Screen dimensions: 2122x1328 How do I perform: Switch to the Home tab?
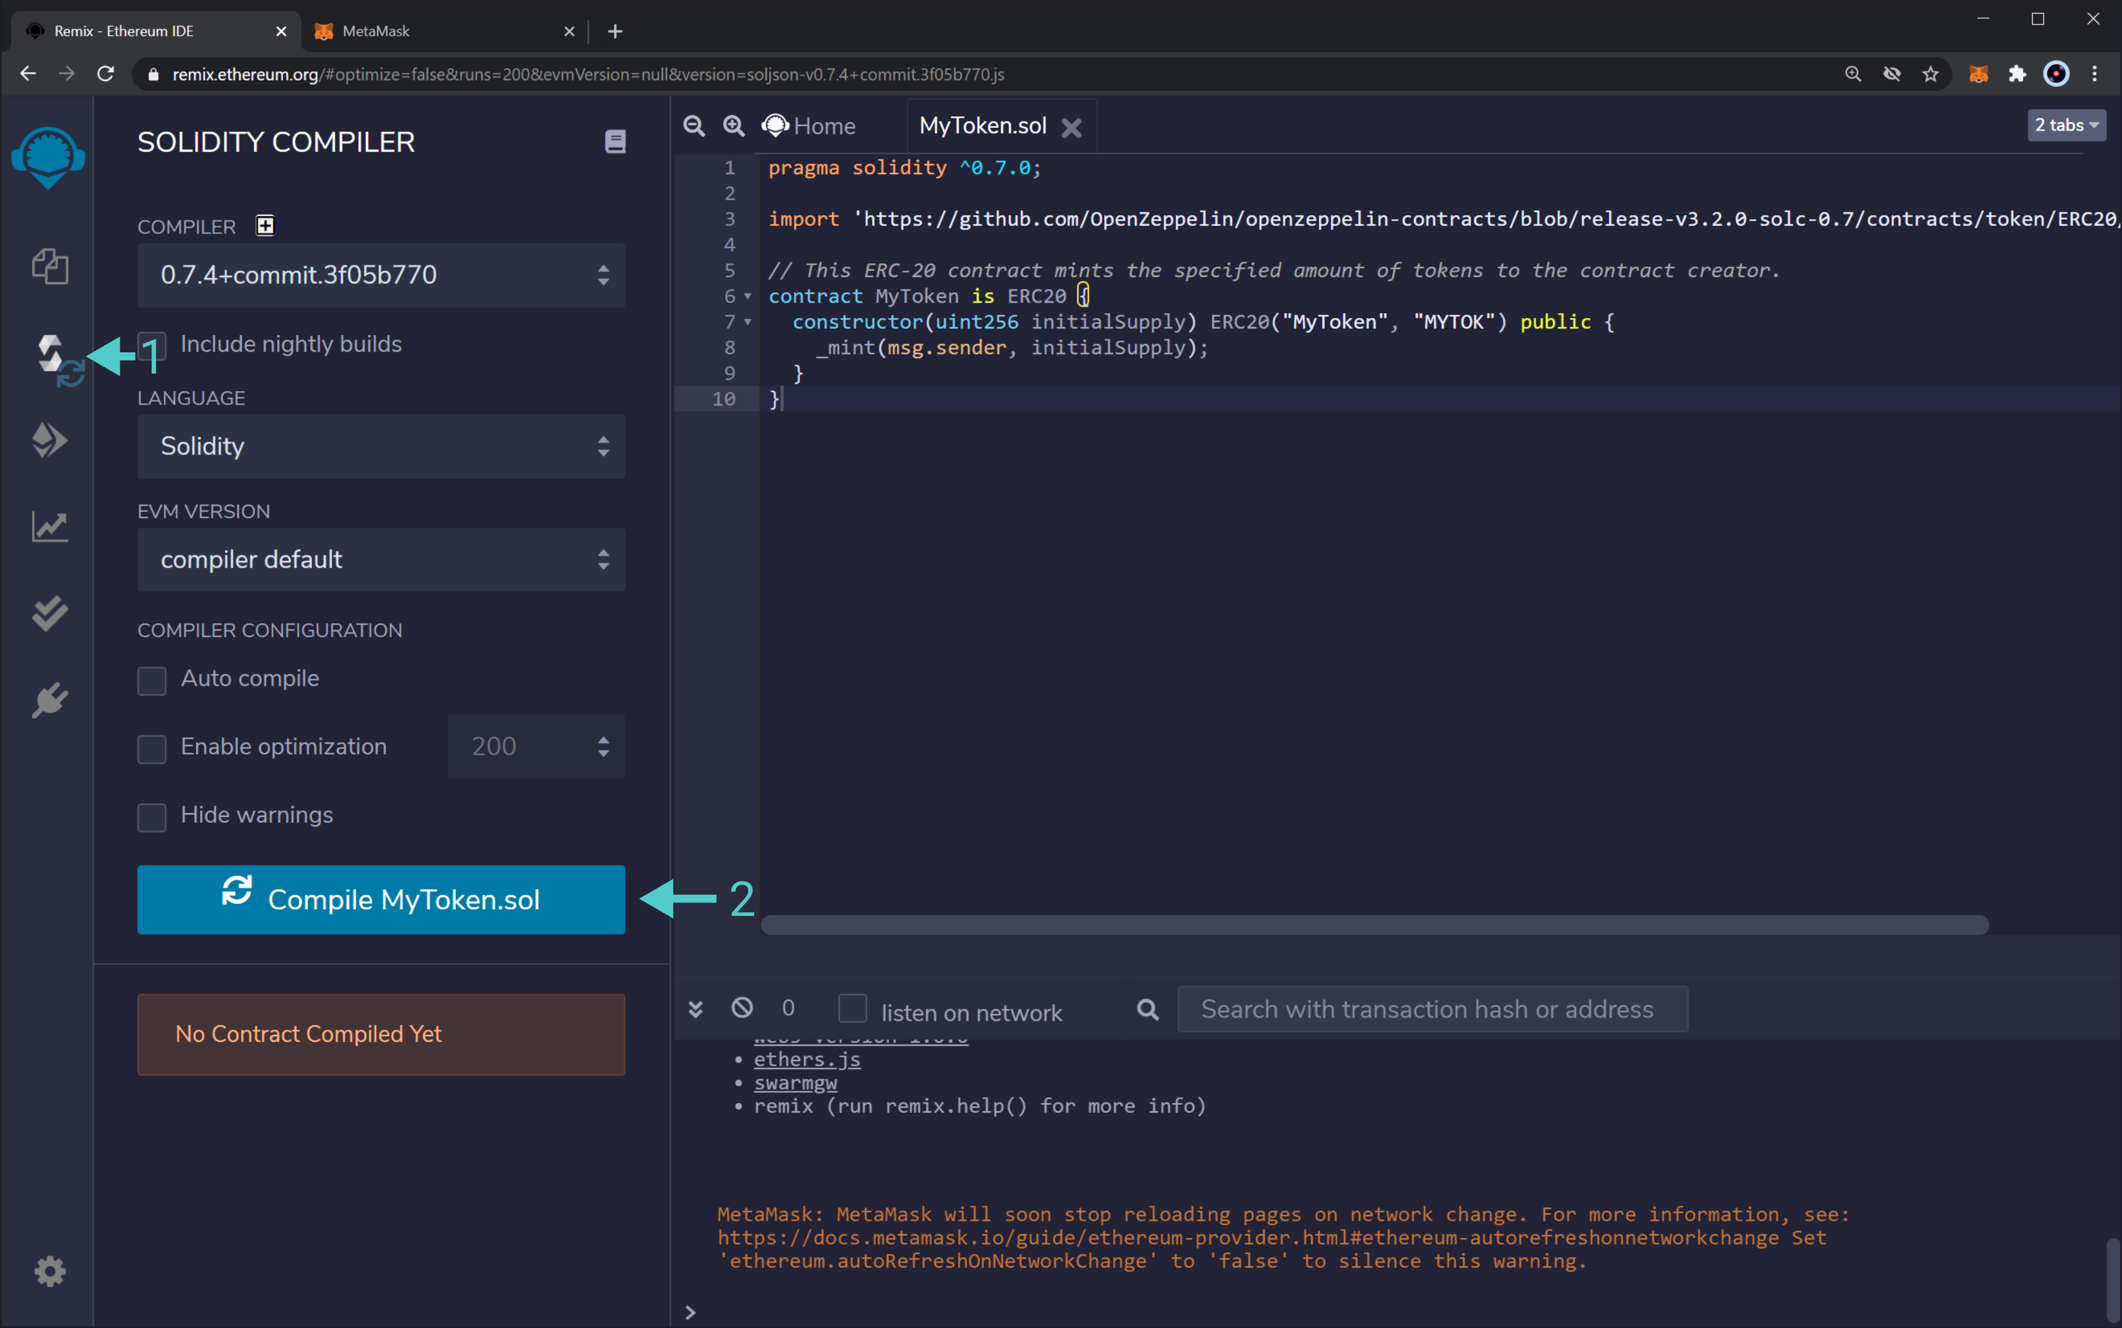[x=820, y=125]
